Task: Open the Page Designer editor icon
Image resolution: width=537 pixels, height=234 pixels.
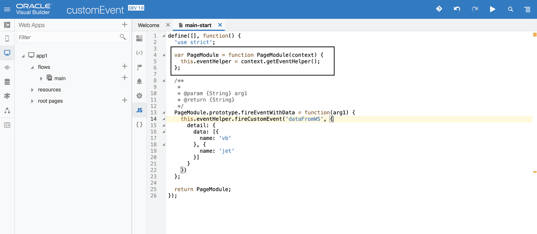Action: coord(139,38)
